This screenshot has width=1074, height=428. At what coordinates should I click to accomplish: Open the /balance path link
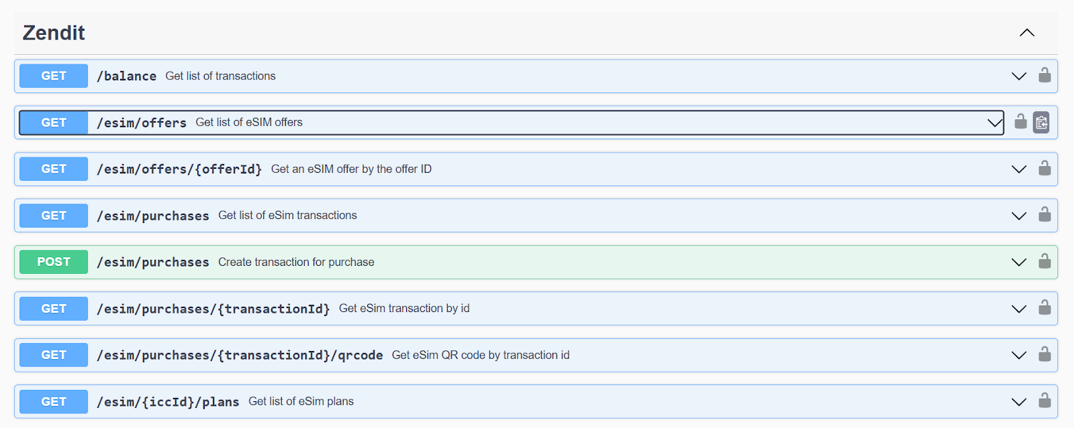point(126,76)
